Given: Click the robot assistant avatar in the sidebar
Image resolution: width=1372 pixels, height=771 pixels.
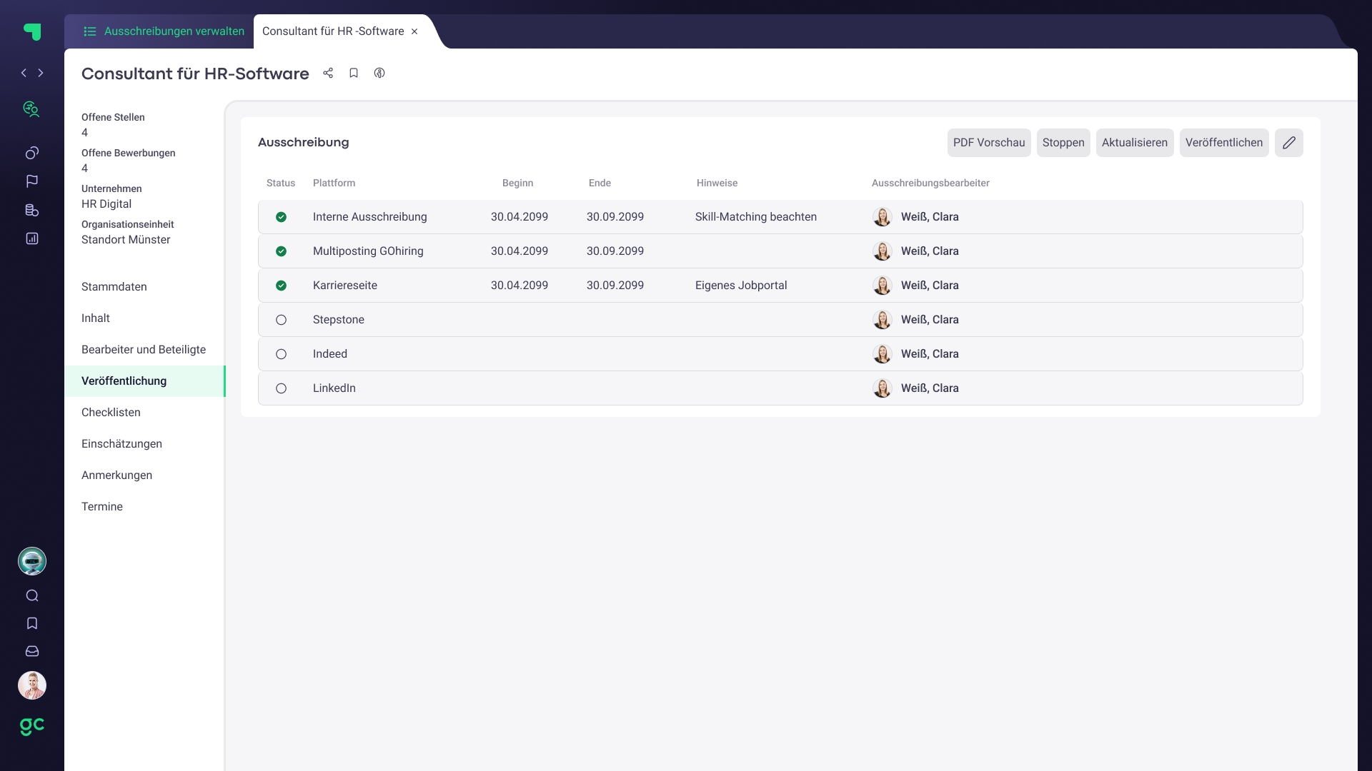Looking at the screenshot, I should click(32, 561).
